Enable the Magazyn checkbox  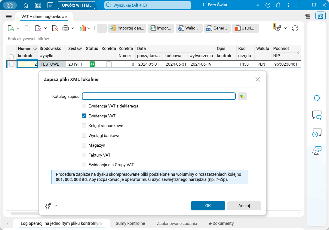pyautogui.click(x=84, y=145)
